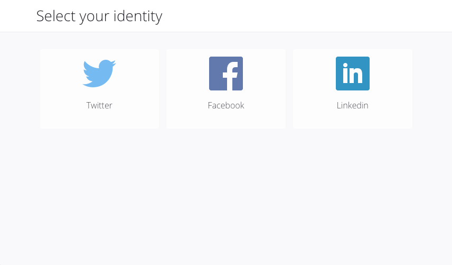
Task: Select the Linkedin text label
Action: point(353,105)
